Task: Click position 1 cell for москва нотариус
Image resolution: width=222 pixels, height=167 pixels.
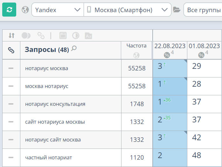Action: click(170, 86)
